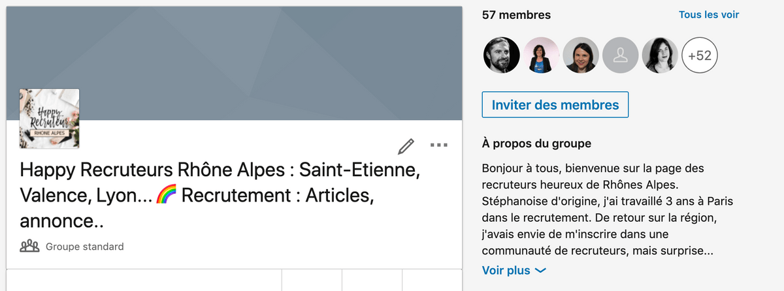Screen dimensions: 784x291
Task: Show the +52 additional members
Action: (x=700, y=55)
